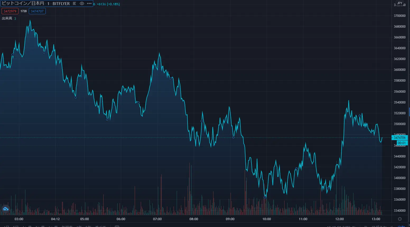The width and height of the screenshot is (410, 227).
Task: Click the blue buy price 3474707 button
Action: [x=37, y=11]
